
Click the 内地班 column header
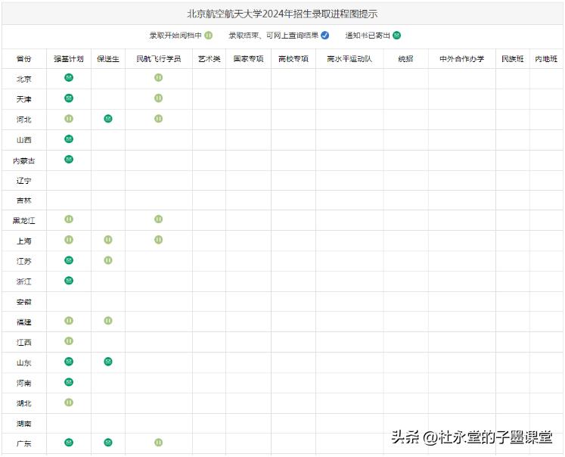click(x=546, y=59)
